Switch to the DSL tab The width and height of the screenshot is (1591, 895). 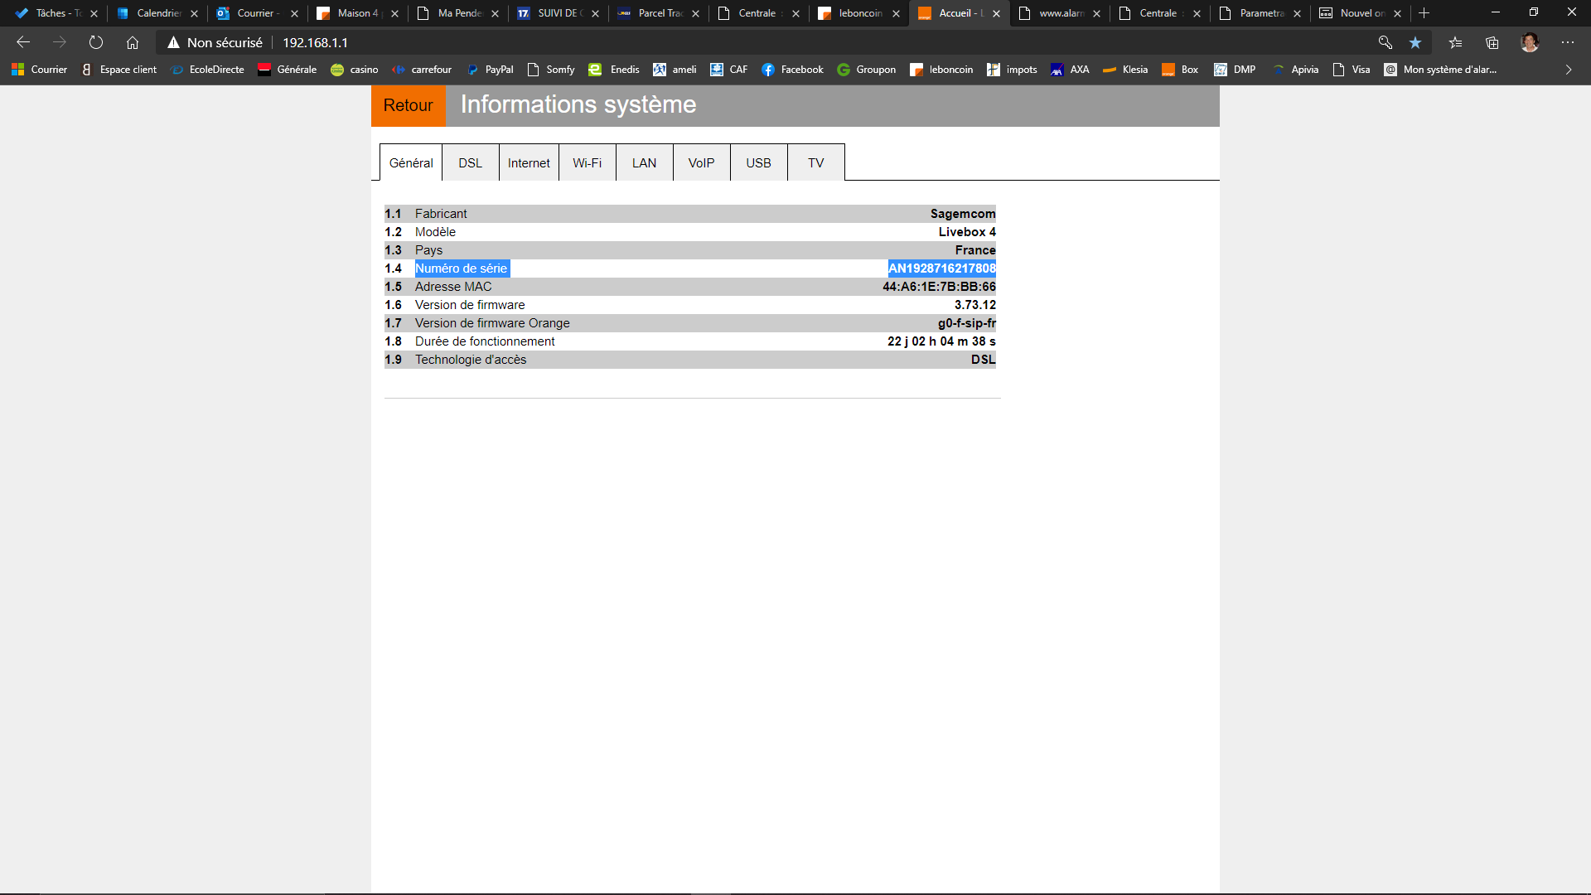pyautogui.click(x=470, y=163)
